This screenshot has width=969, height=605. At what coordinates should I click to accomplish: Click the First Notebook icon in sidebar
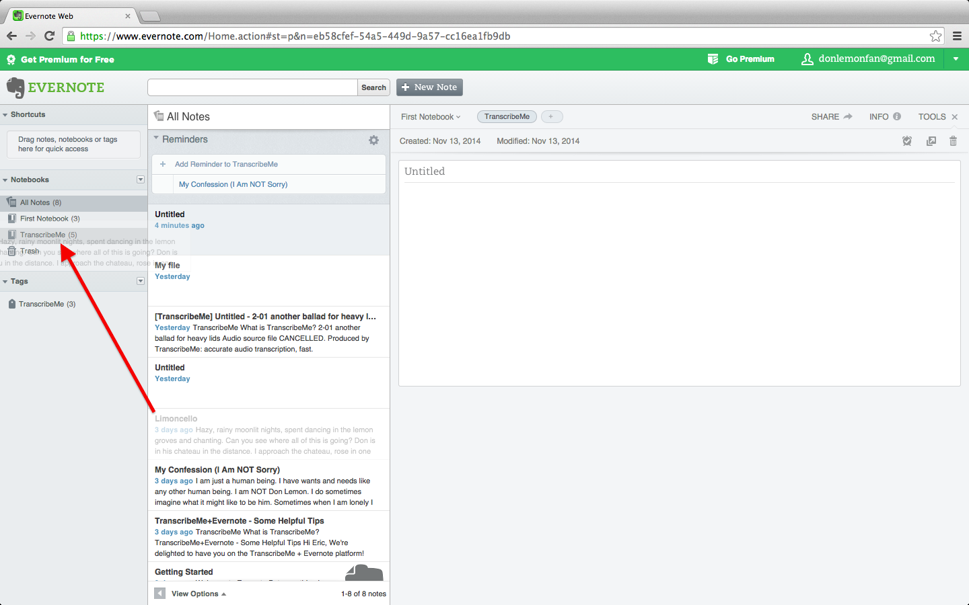[x=12, y=218]
